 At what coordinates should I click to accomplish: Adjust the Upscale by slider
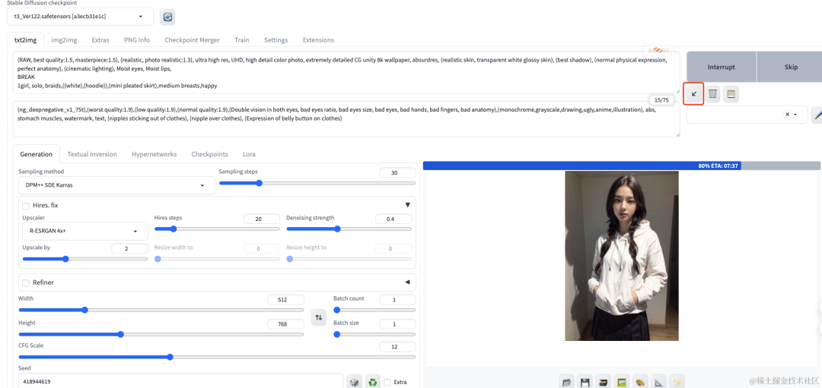(85, 259)
